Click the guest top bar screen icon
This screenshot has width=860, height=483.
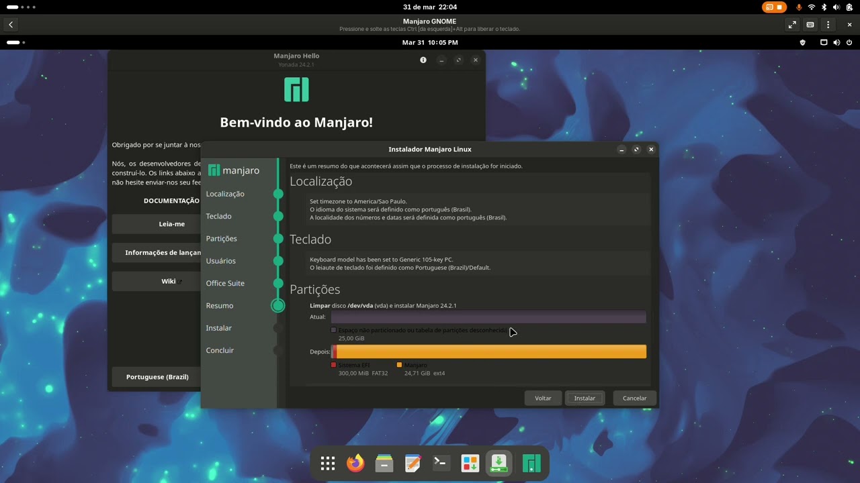click(824, 42)
